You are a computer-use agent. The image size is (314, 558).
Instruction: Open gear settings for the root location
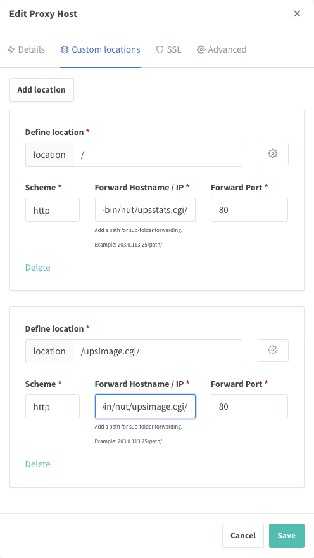click(273, 153)
